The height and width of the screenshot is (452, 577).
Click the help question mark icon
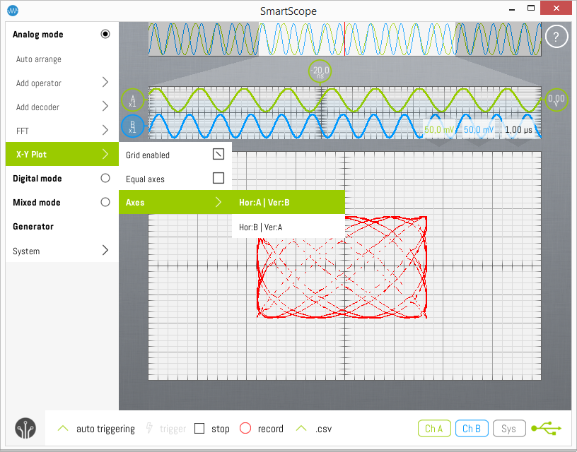click(556, 37)
